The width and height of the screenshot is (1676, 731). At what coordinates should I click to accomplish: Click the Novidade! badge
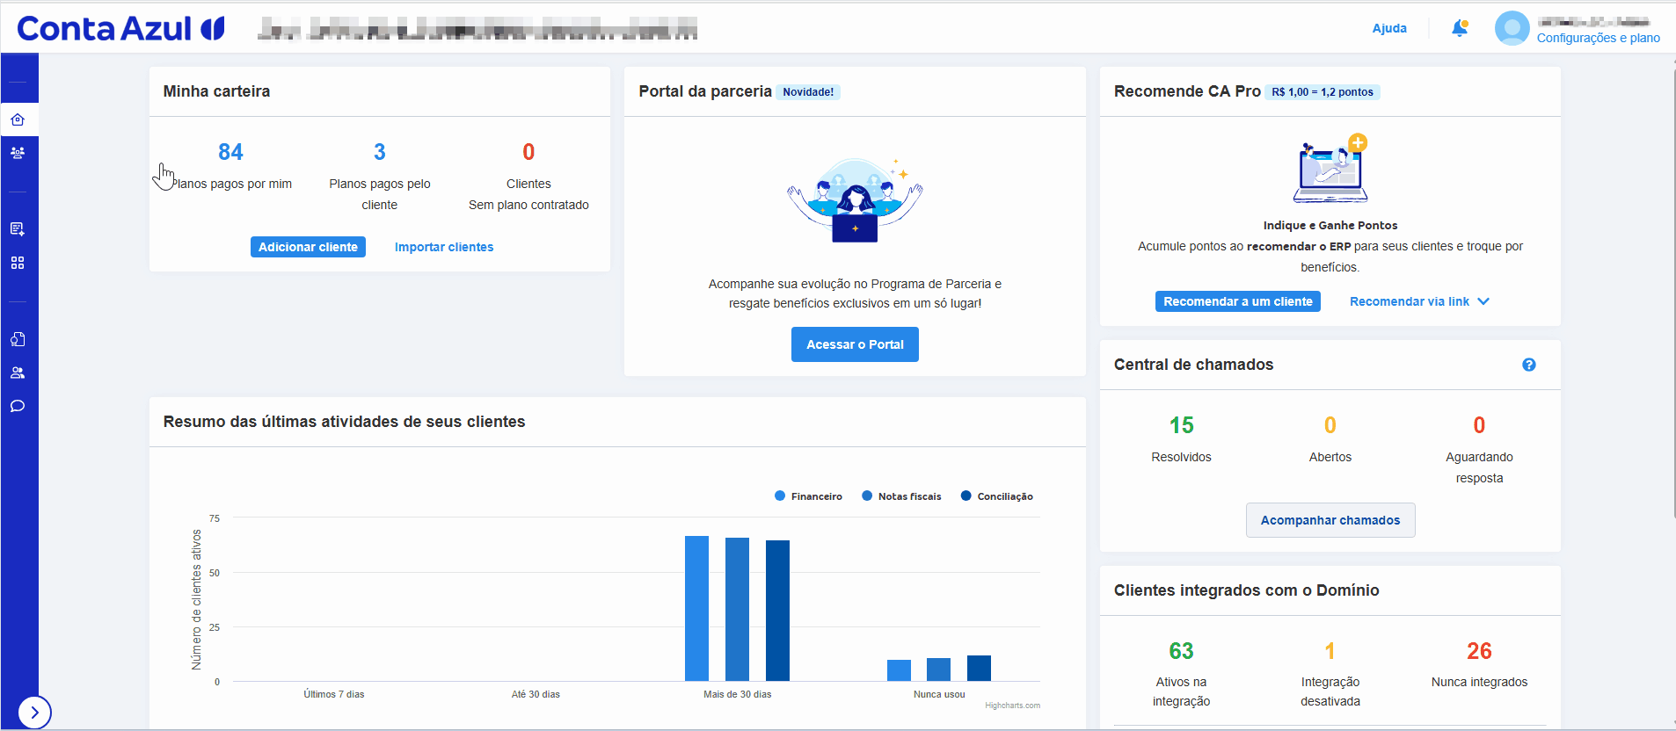click(808, 92)
